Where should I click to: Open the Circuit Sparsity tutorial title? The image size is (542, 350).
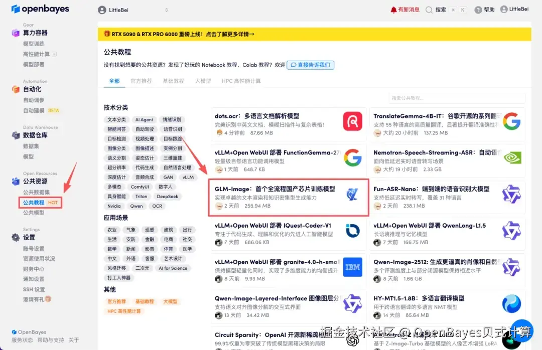pos(273,335)
